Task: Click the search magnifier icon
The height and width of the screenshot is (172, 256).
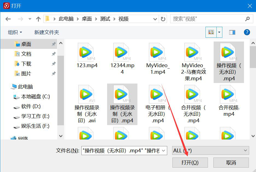Action: point(248,19)
